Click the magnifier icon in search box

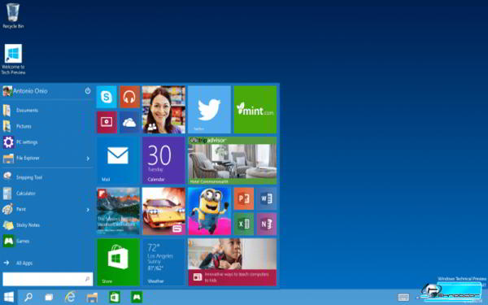point(87,279)
